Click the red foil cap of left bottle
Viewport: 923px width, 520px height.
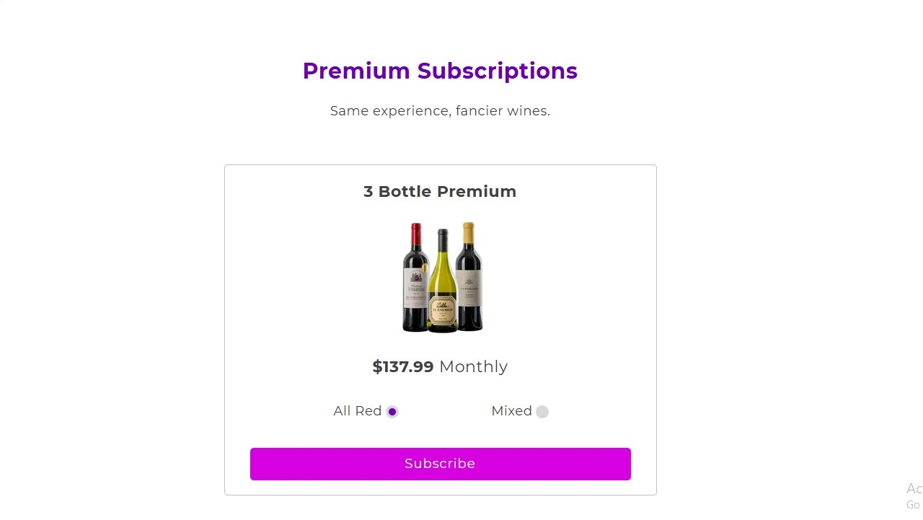pyautogui.click(x=416, y=232)
